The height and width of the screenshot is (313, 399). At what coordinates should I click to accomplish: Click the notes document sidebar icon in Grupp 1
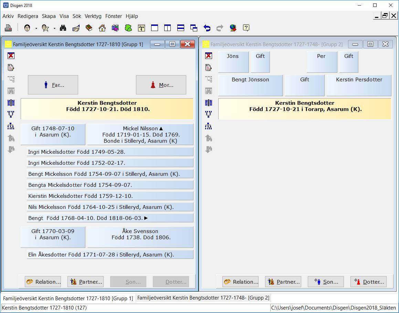11,68
